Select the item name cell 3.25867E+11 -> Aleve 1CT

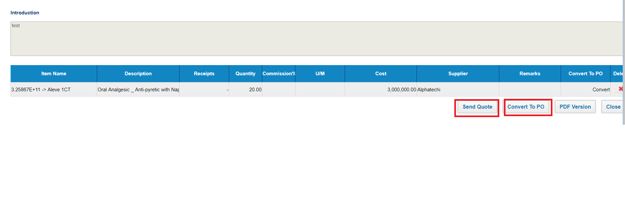point(54,89)
